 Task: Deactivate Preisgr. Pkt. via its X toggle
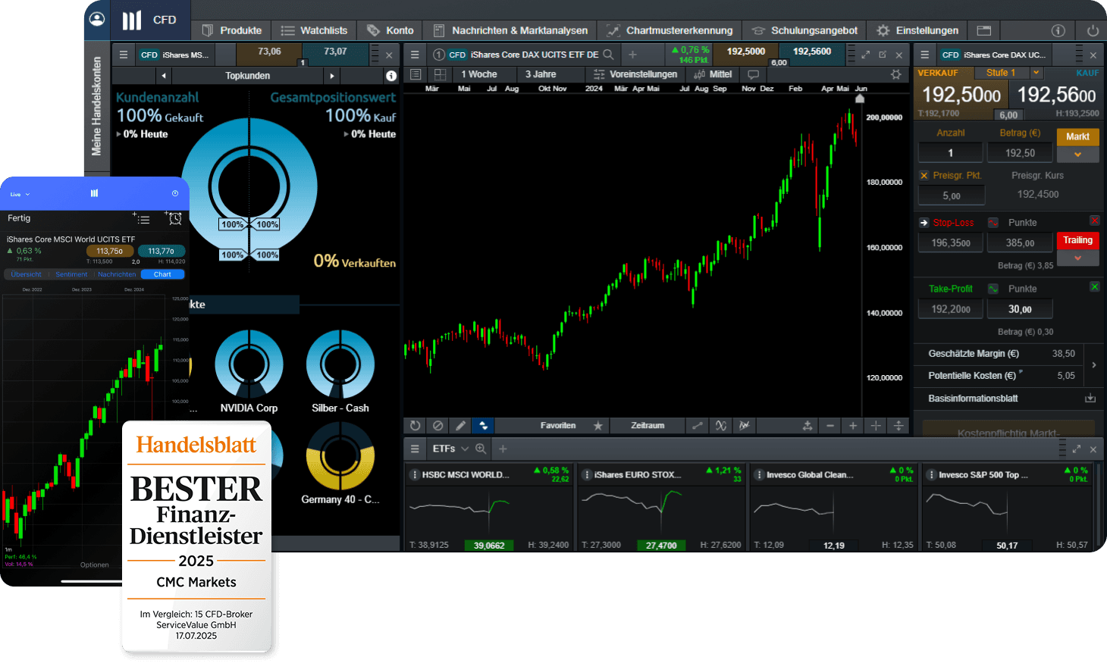924,175
